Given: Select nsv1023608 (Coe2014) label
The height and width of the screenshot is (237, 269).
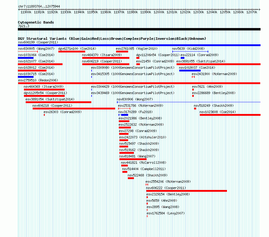Looking at the screenshot, I should click(x=218, y=112).
